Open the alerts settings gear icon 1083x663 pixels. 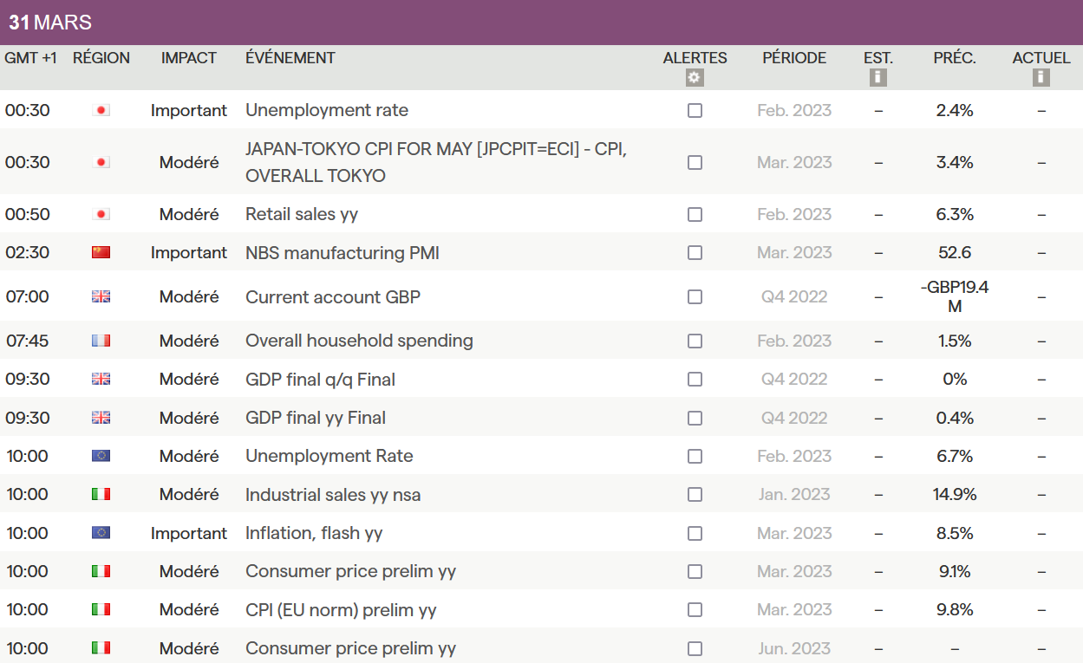point(695,78)
